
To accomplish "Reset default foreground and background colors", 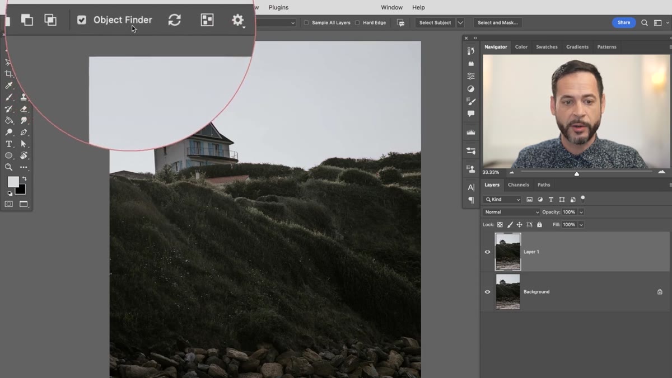I will click(x=9, y=193).
